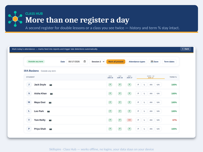The height and width of the screenshot is (152, 203).
Task: Open the camera icon next to Priya Shah
Action: tap(51, 129)
